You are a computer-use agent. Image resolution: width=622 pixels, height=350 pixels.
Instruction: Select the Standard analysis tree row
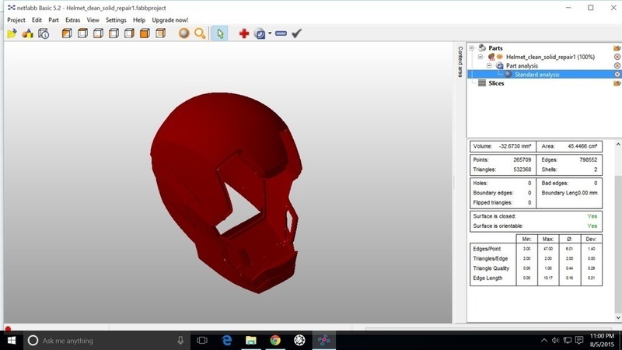click(543, 74)
